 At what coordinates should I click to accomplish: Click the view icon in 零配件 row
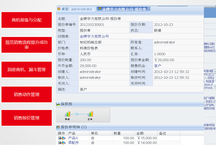(x=60, y=143)
